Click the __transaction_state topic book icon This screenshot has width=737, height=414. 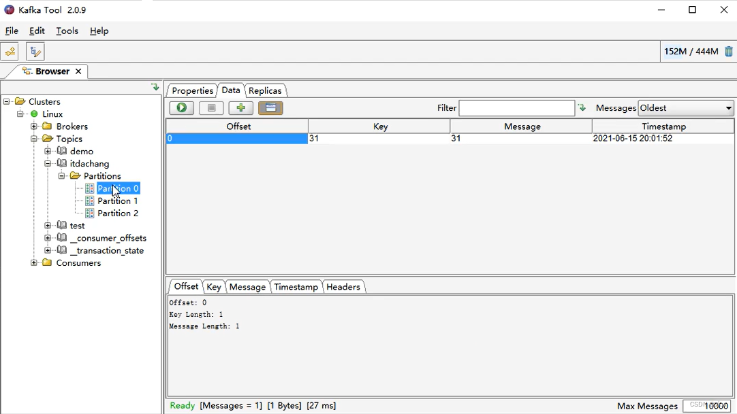click(61, 250)
